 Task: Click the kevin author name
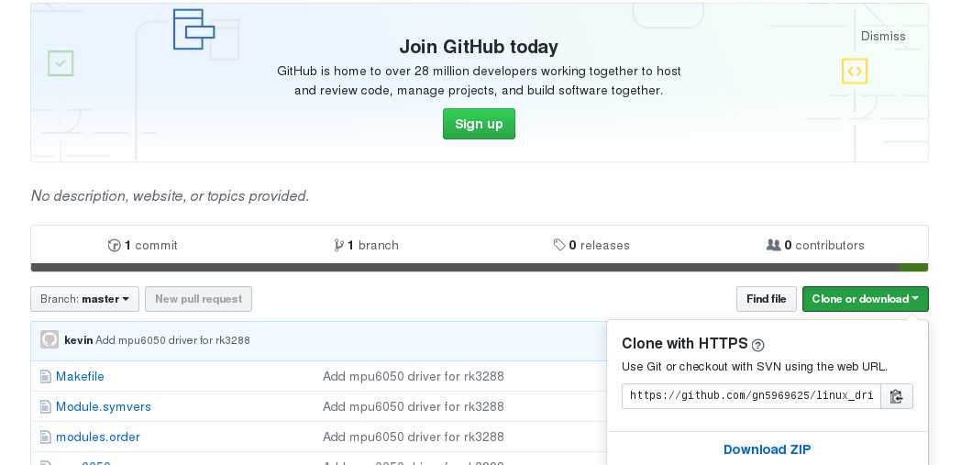coord(79,340)
